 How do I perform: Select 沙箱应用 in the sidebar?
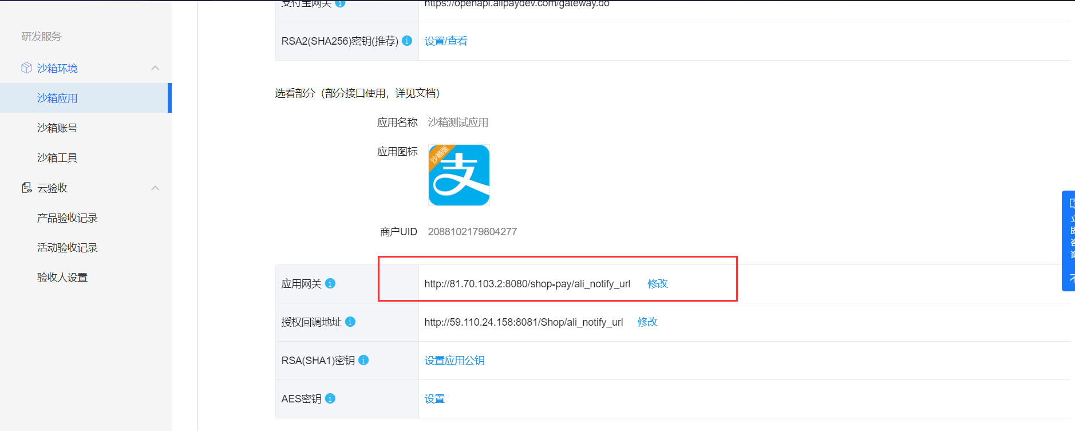(85, 98)
